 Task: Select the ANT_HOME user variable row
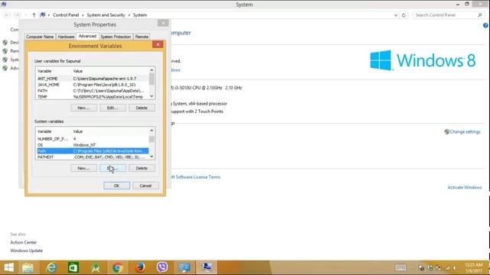tap(93, 79)
